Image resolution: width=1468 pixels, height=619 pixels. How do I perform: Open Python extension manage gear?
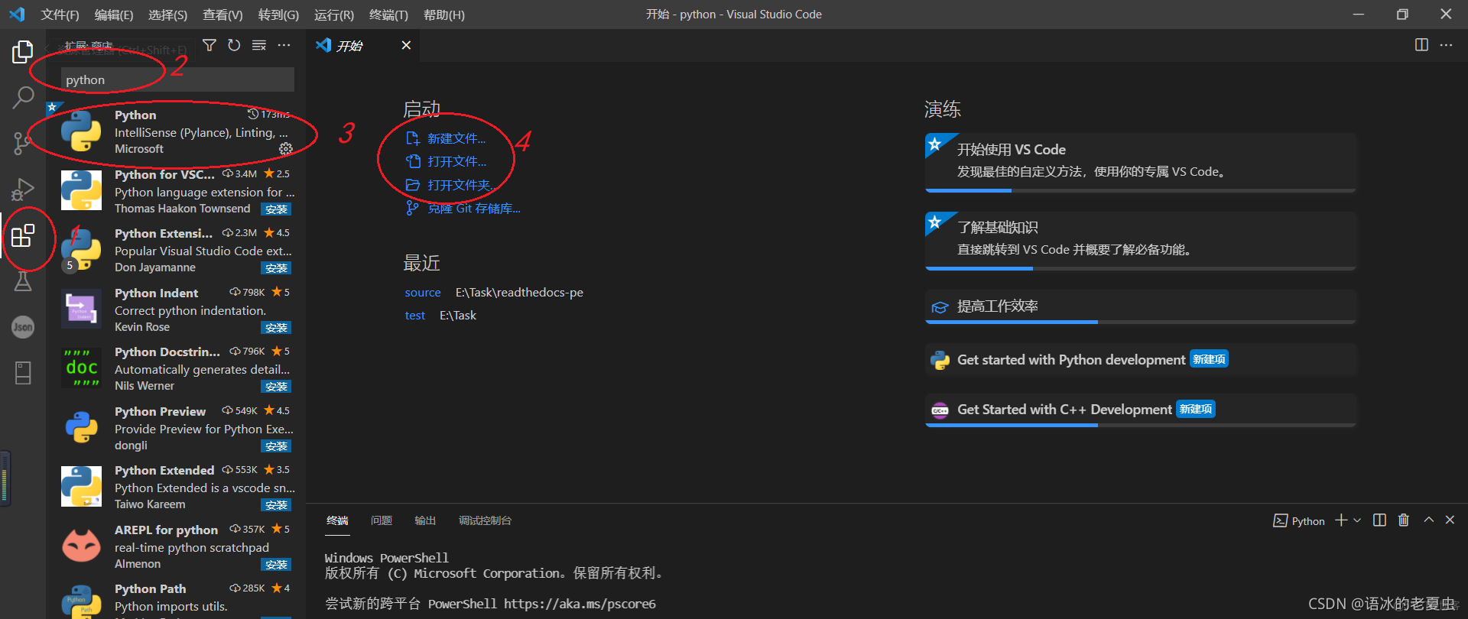pos(286,148)
